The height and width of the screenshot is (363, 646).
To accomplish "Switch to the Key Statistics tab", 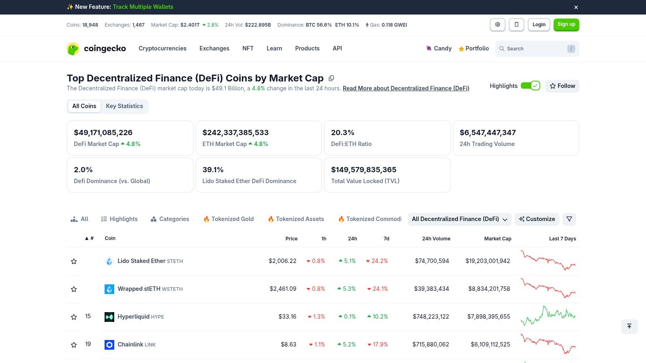I will tap(124, 106).
